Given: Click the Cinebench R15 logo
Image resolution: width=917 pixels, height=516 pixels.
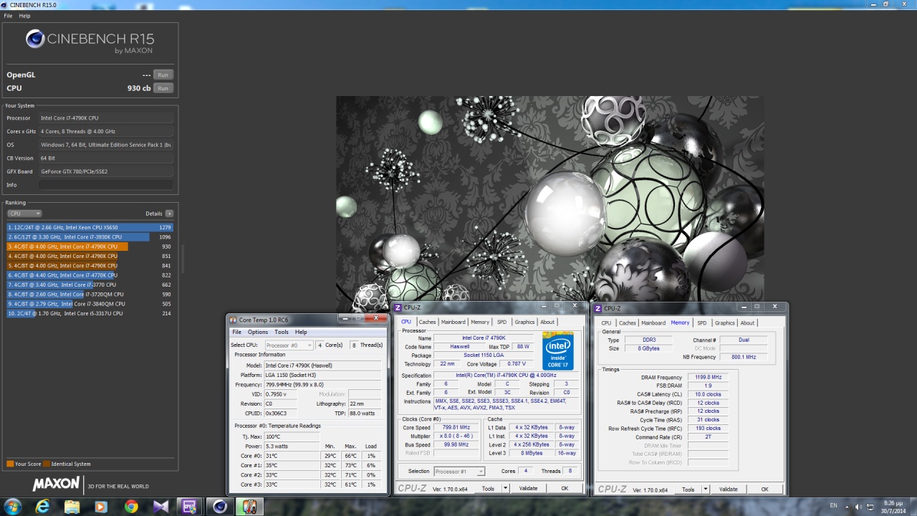Looking at the screenshot, I should point(90,40).
